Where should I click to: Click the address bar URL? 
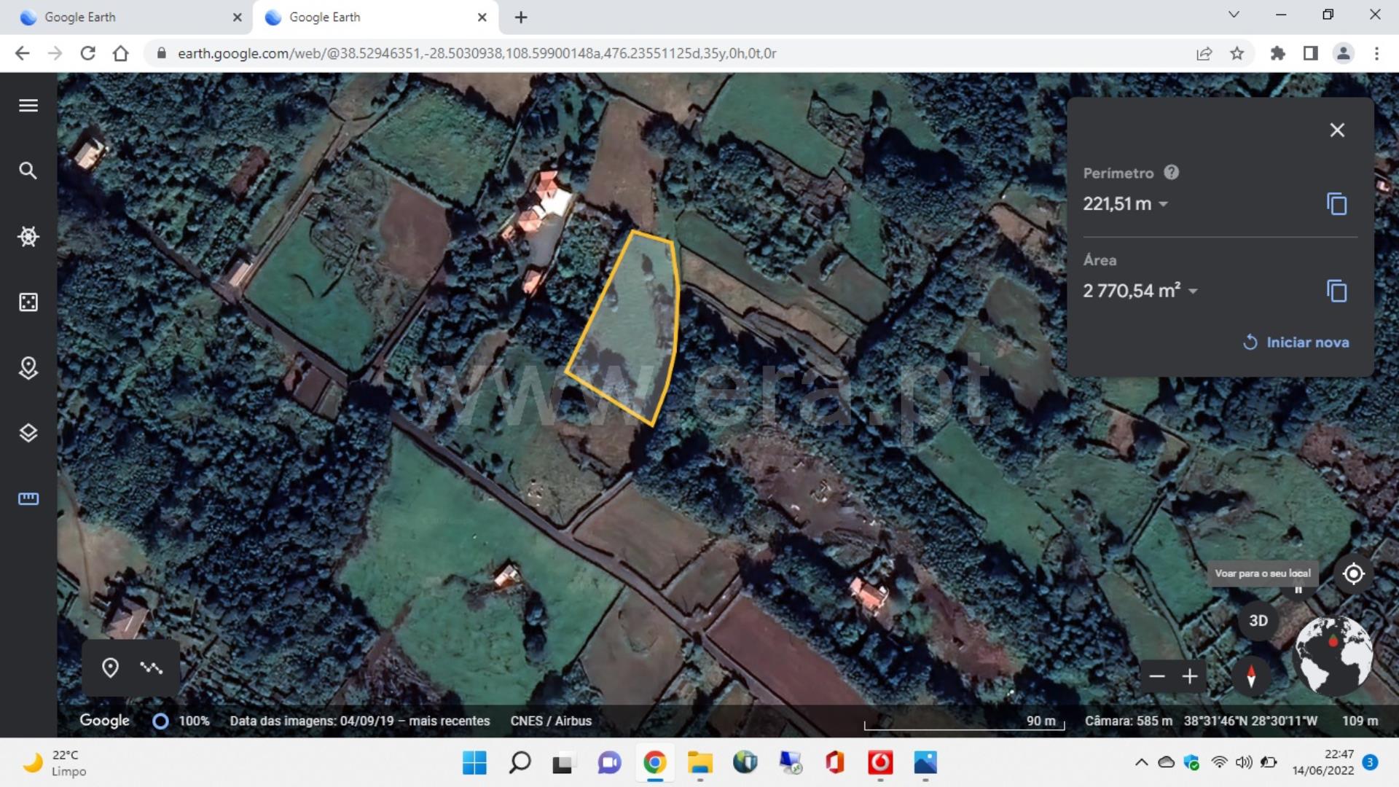click(477, 53)
